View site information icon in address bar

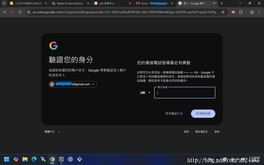click(x=29, y=12)
